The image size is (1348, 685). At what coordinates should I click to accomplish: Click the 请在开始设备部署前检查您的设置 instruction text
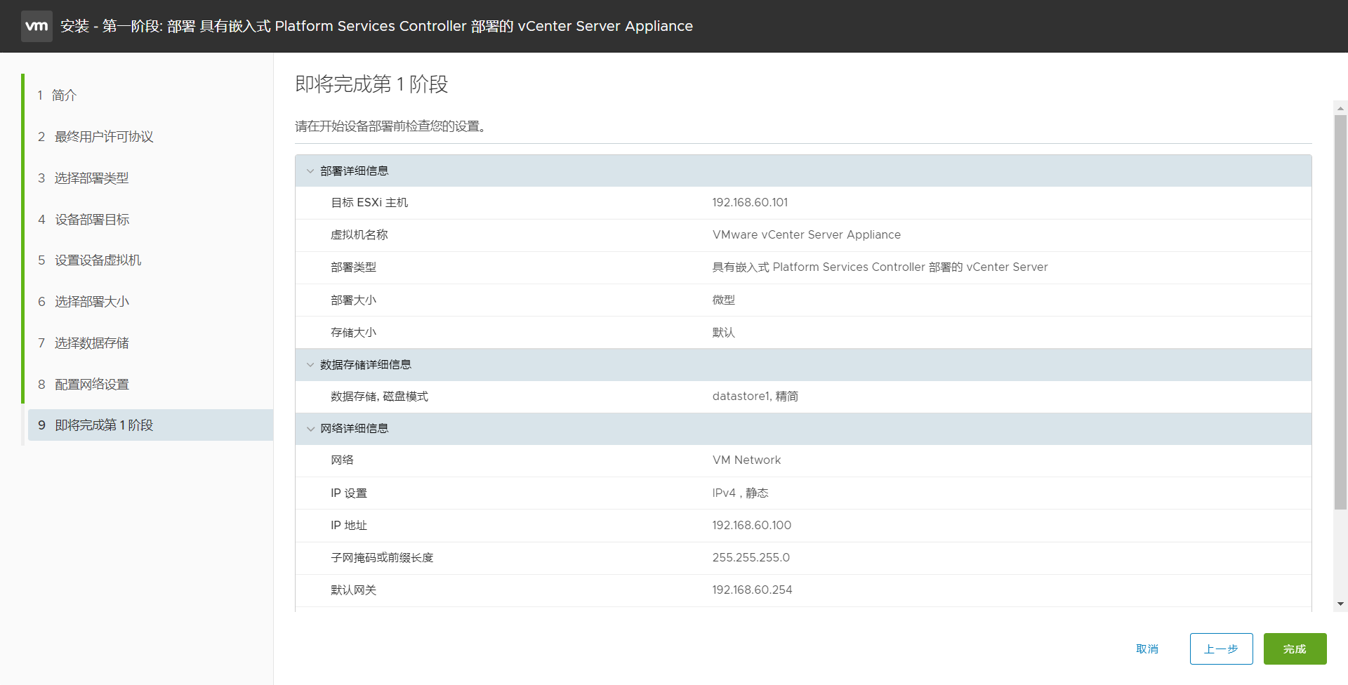(390, 126)
